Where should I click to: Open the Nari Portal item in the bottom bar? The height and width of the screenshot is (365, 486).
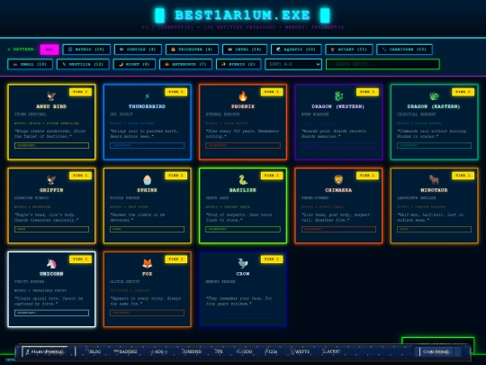tap(45, 351)
